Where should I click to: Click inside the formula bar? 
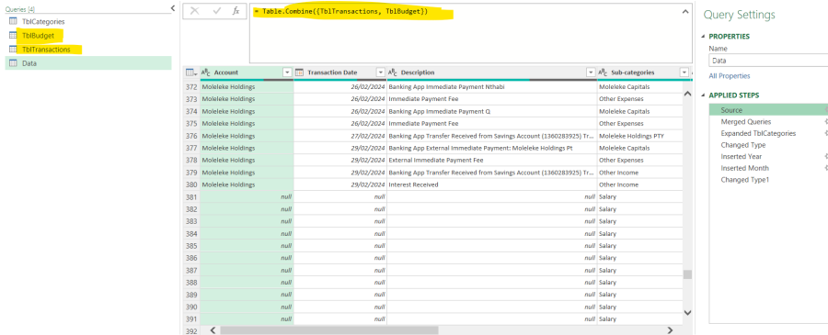(470, 34)
